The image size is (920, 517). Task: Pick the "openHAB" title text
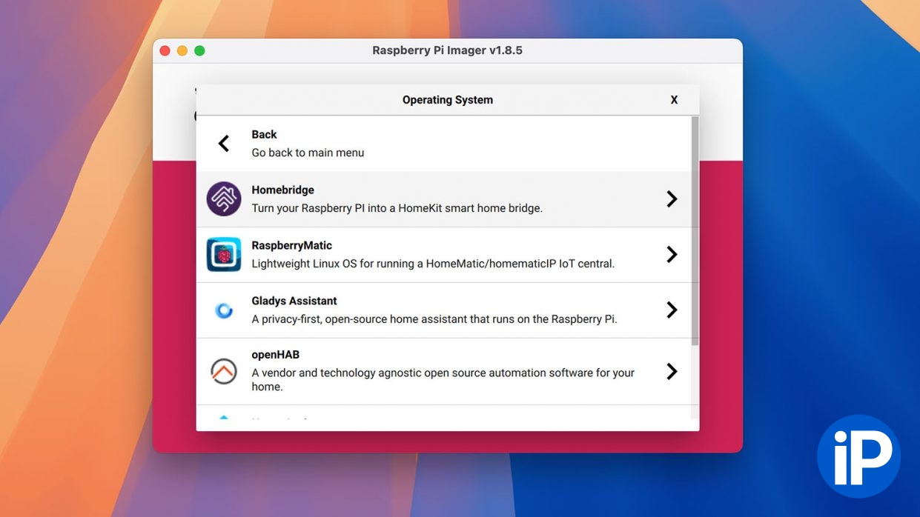pyautogui.click(x=275, y=356)
